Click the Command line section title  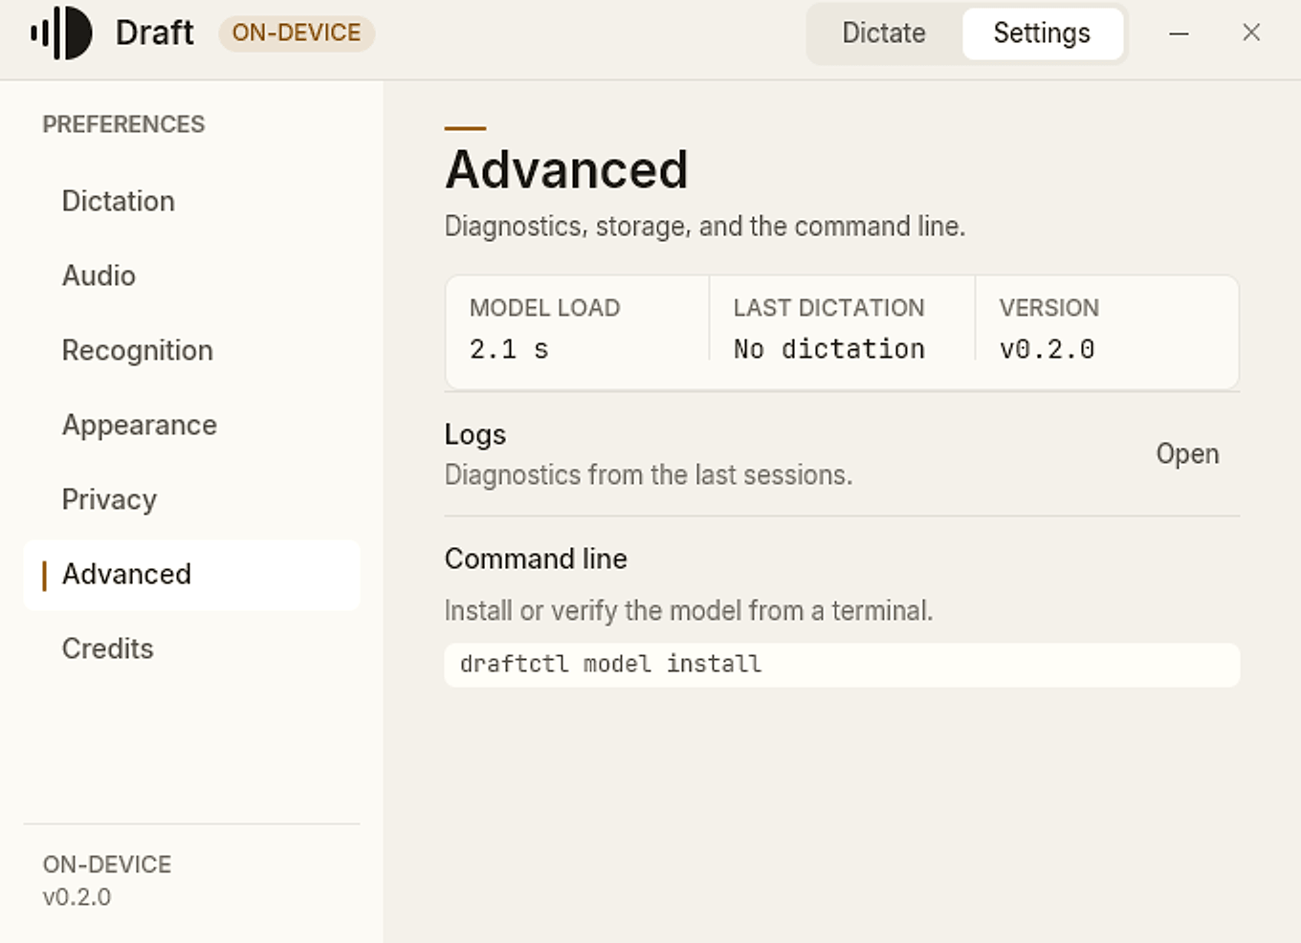click(x=536, y=559)
